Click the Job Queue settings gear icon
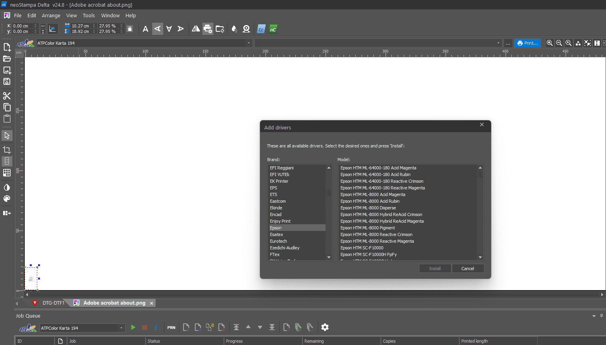This screenshot has height=345, width=606. point(325,327)
